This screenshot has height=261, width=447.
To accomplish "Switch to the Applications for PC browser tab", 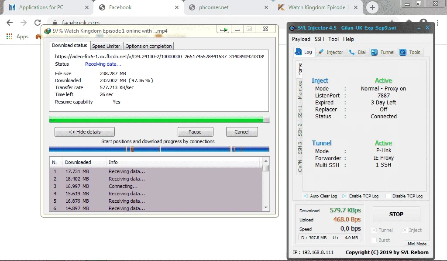I will click(x=41, y=7).
